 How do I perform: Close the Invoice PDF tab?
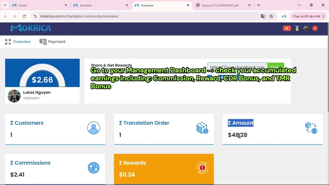coord(249,5)
